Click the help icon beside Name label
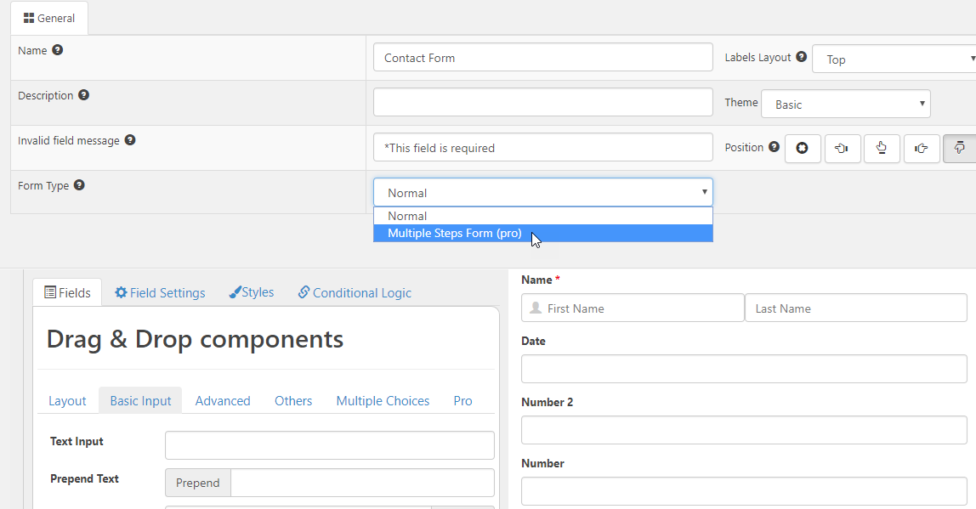976x509 pixels. (57, 50)
